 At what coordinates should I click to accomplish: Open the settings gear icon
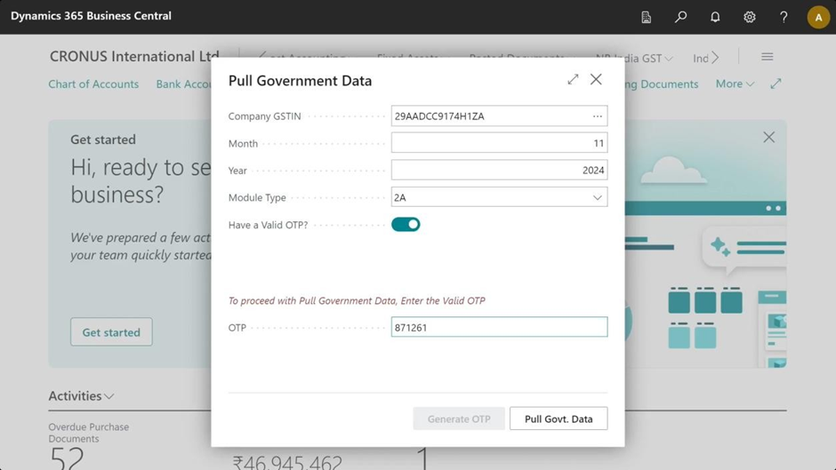click(750, 17)
